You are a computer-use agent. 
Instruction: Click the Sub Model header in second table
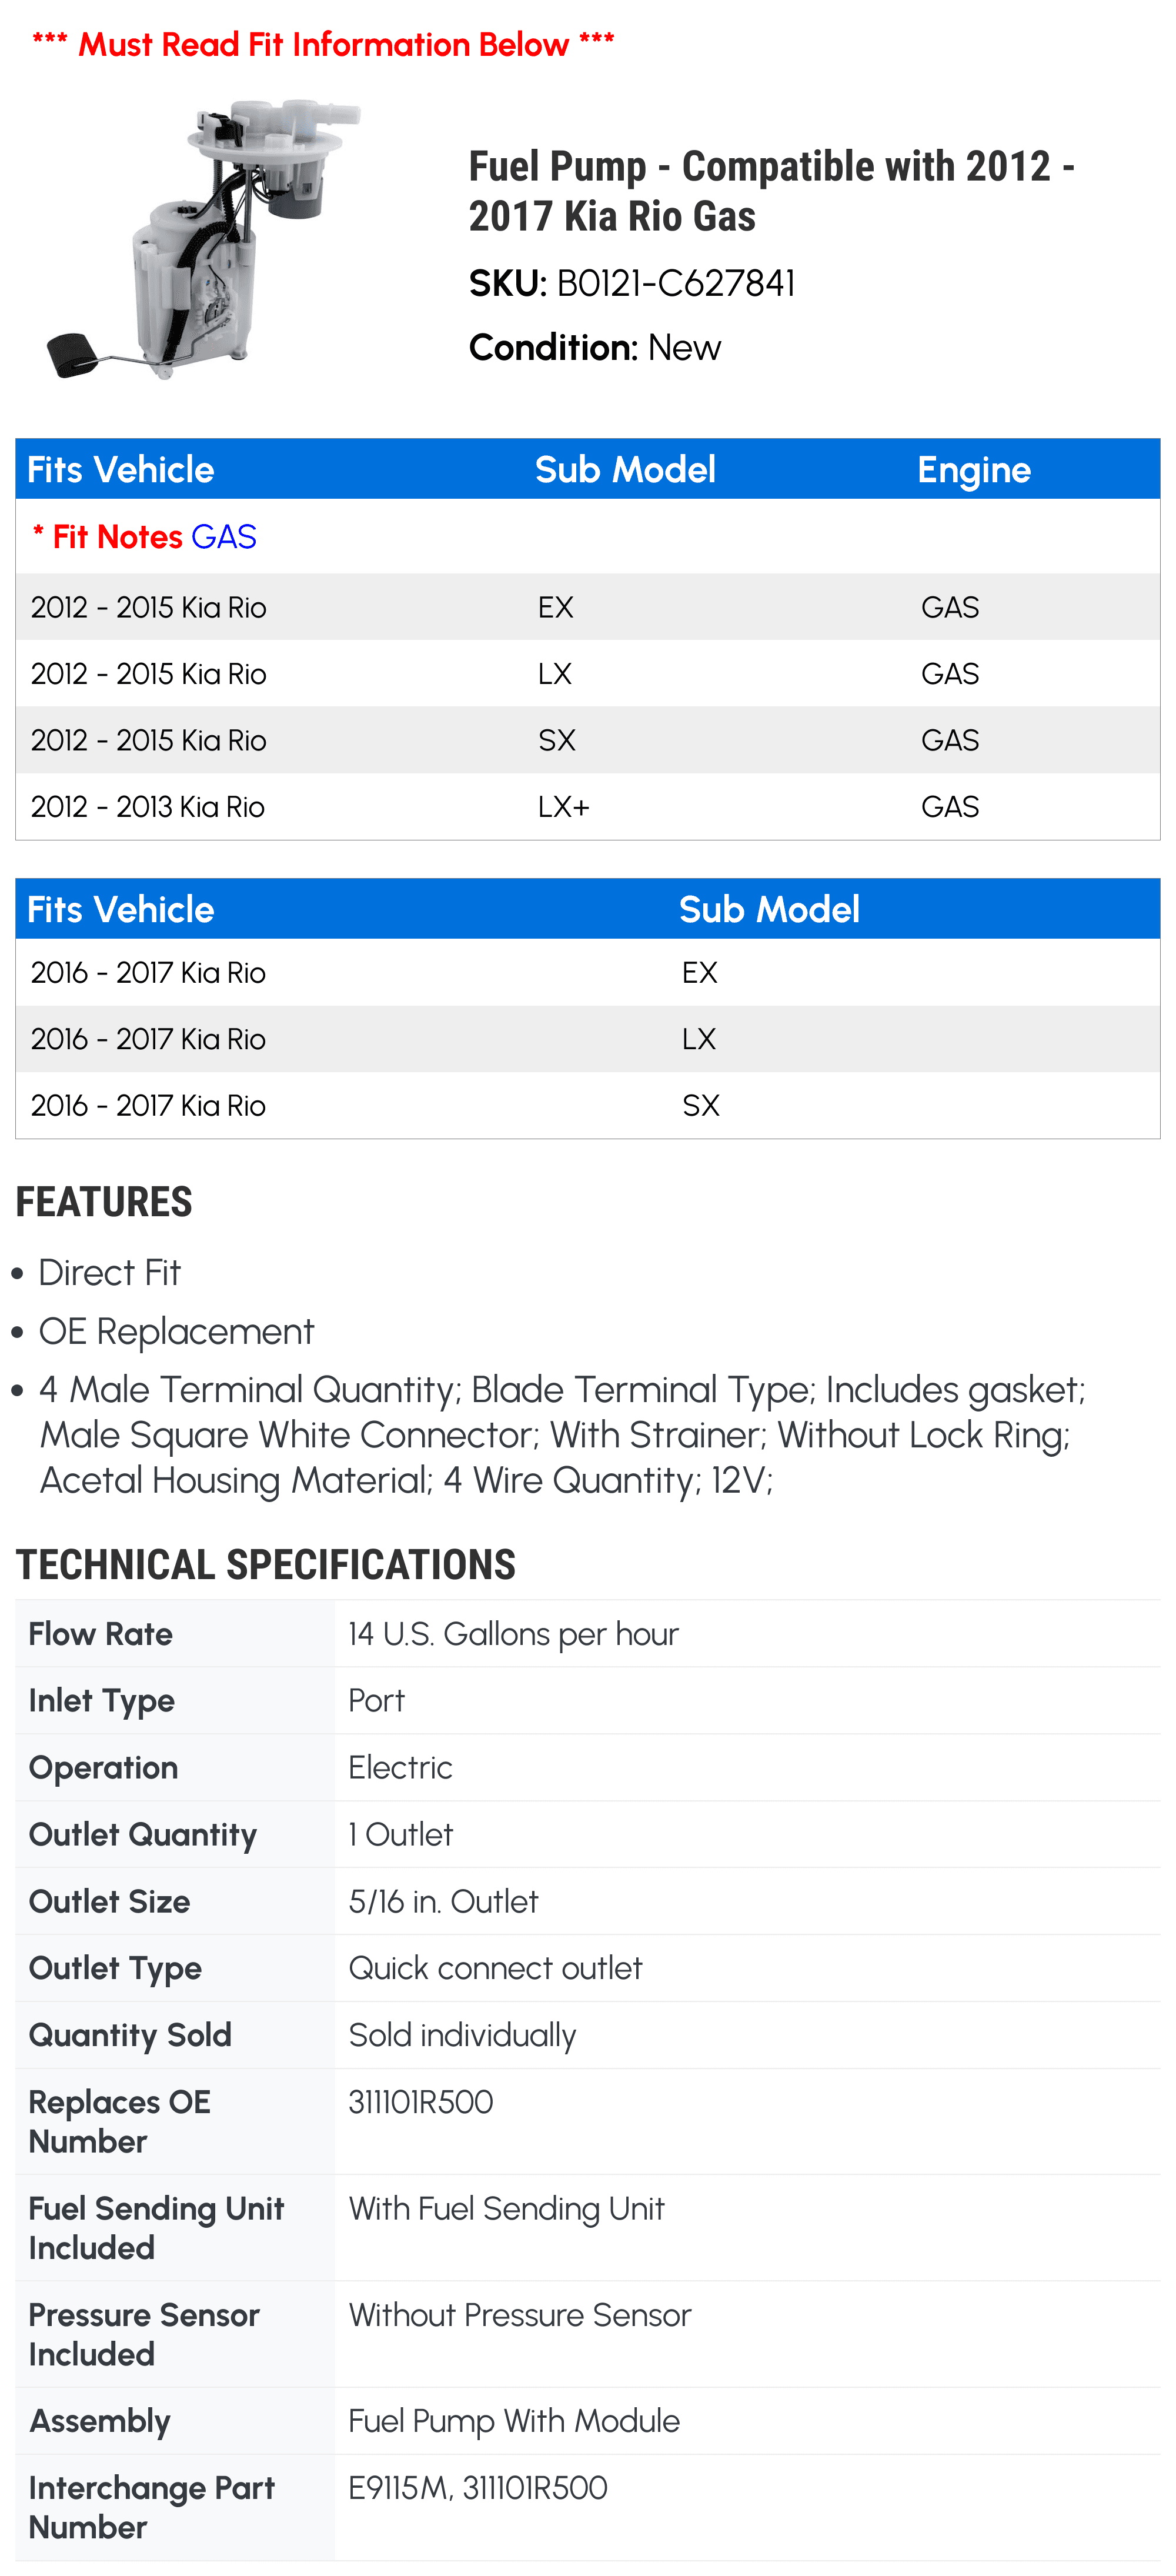click(x=769, y=910)
